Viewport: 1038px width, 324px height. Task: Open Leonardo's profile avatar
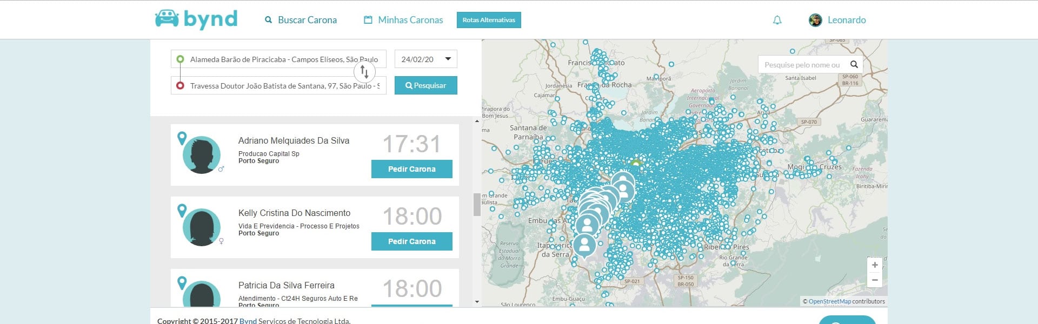point(815,20)
